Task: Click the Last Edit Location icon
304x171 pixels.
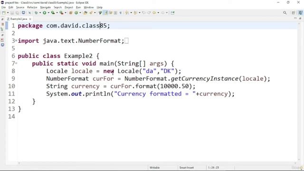Action: [143, 13]
